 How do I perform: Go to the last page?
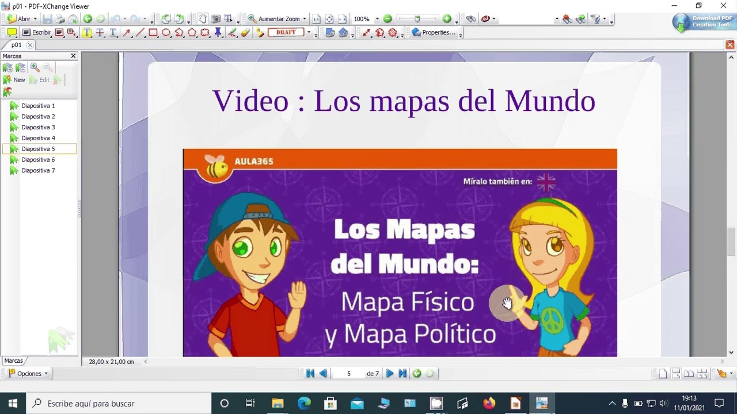tap(402, 374)
